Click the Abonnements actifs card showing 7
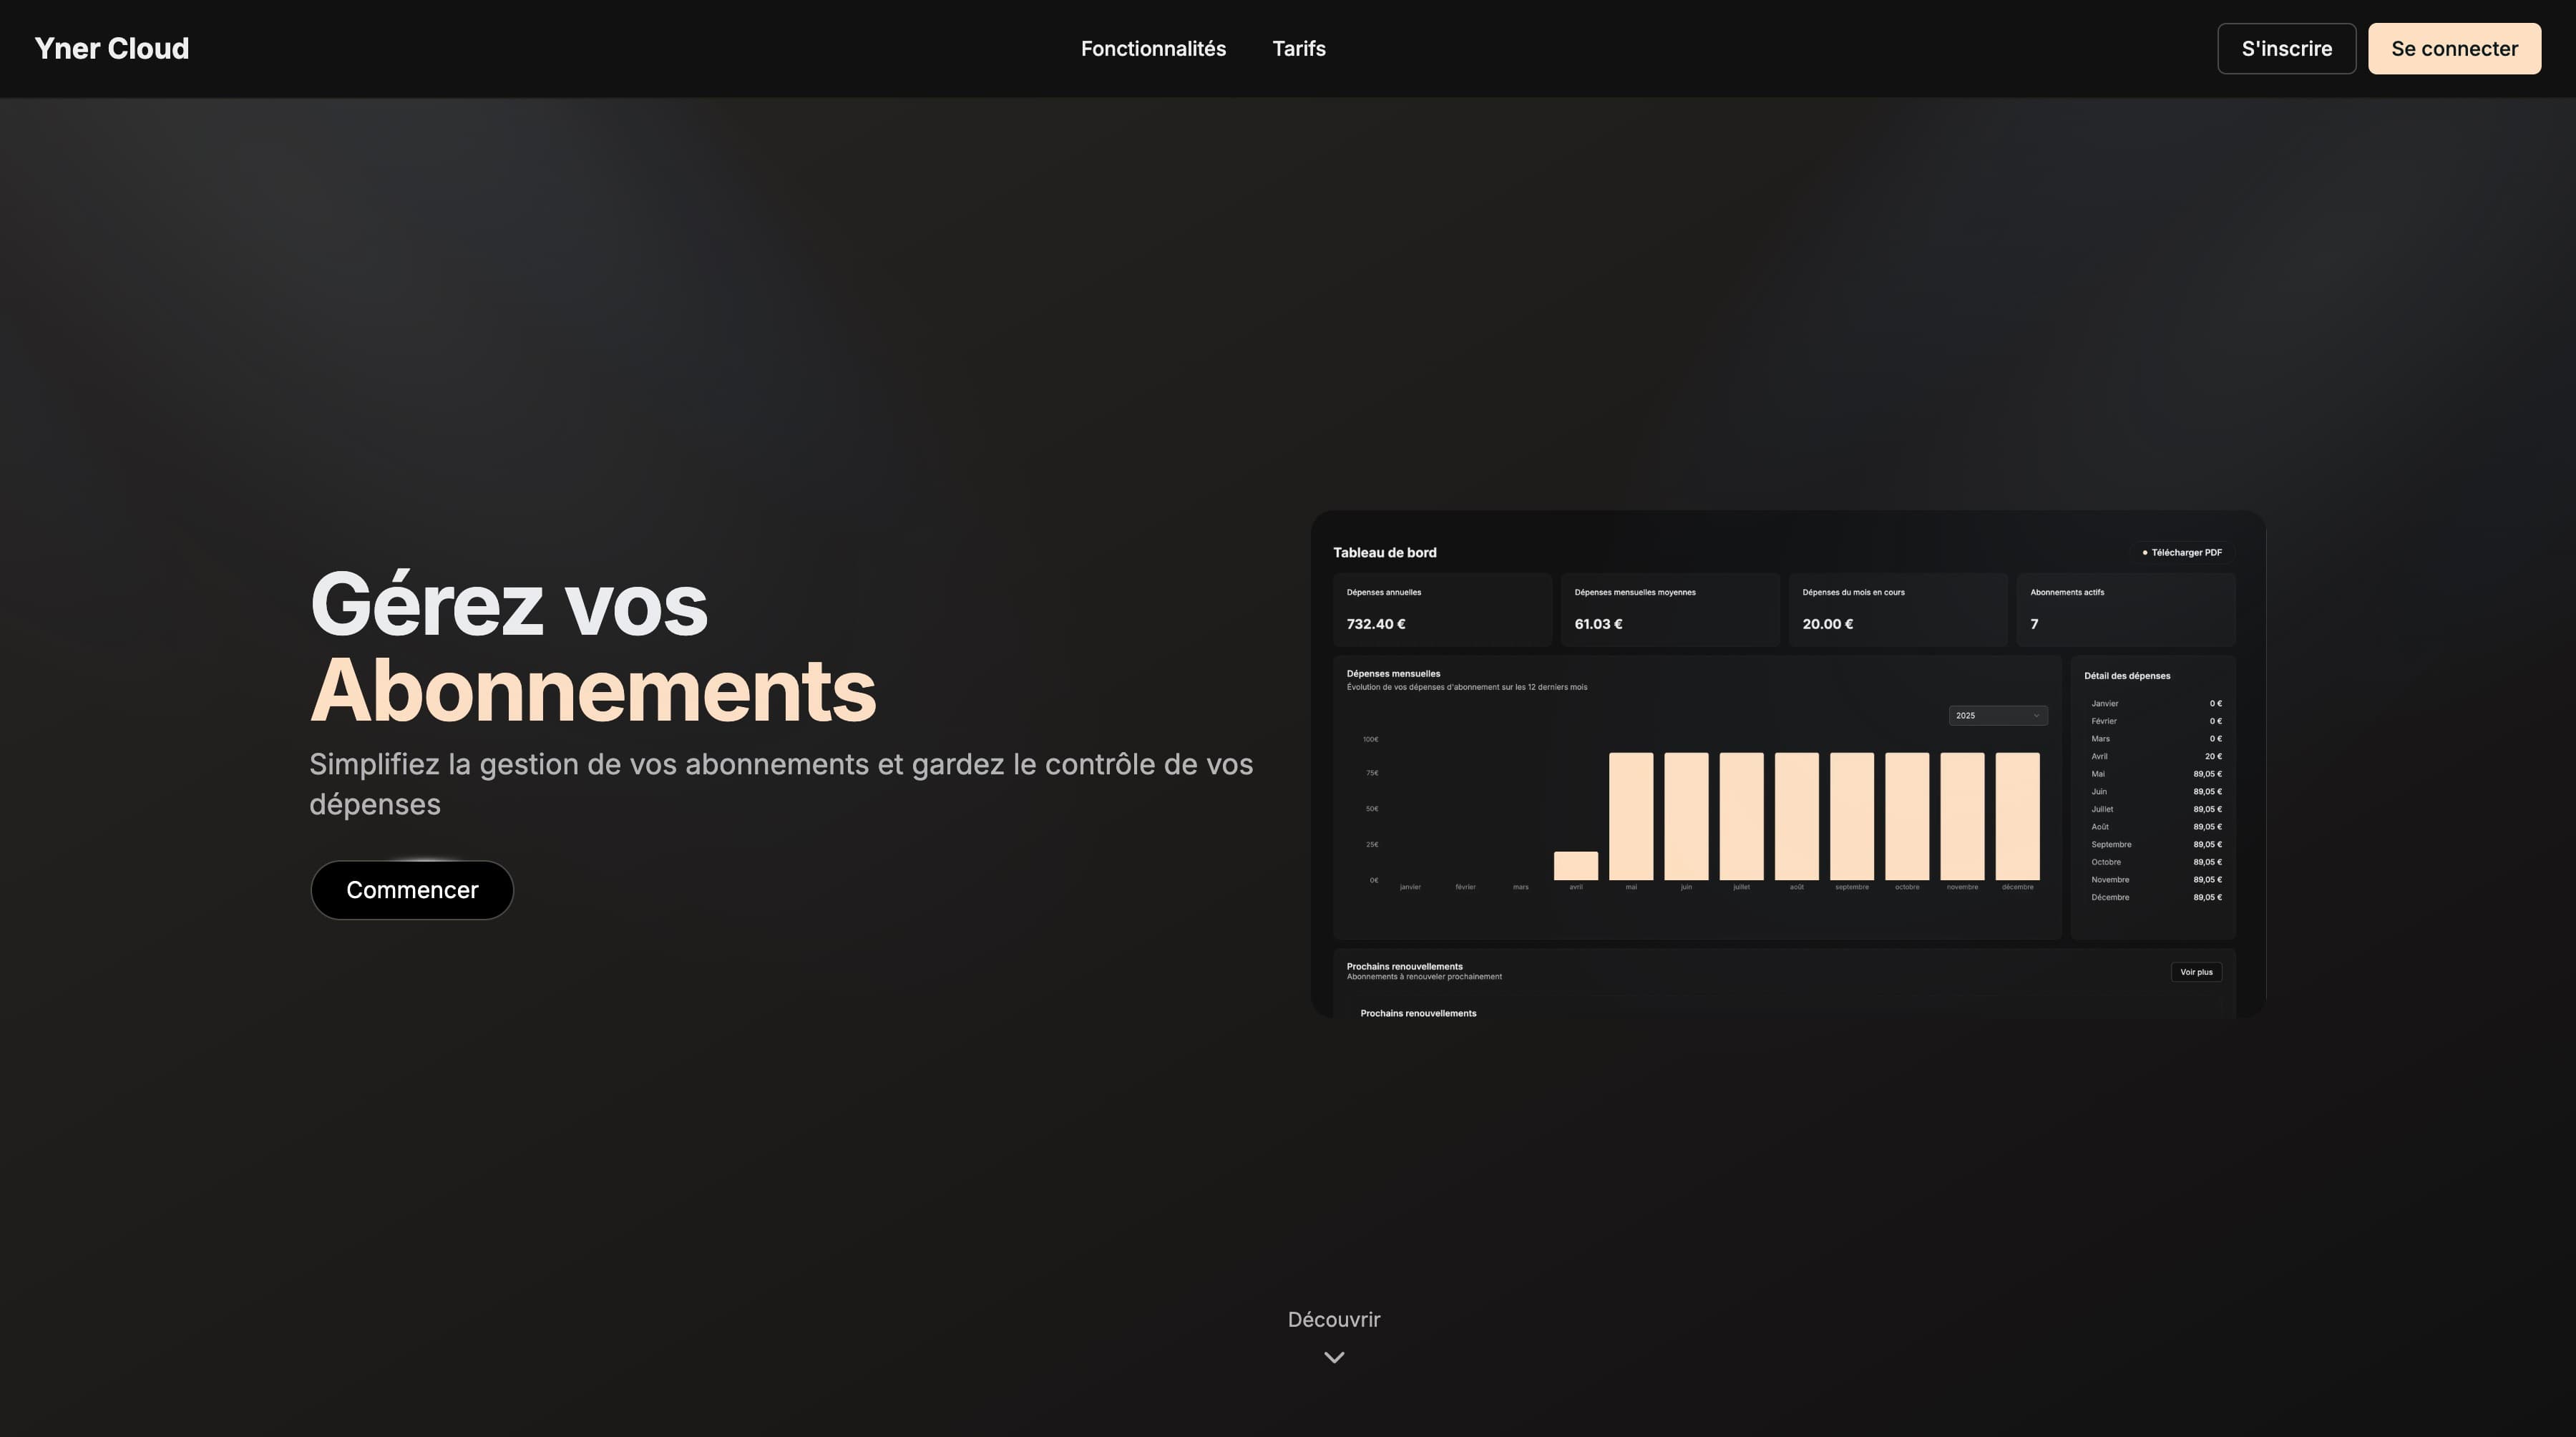Screen dimensions: 2576x1437 pyautogui.click(x=2125, y=610)
